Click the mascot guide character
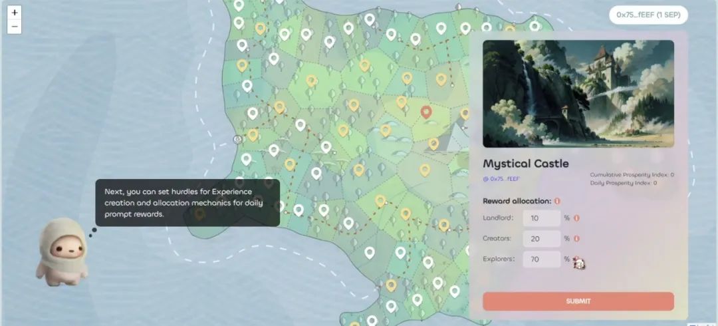 (x=61, y=253)
